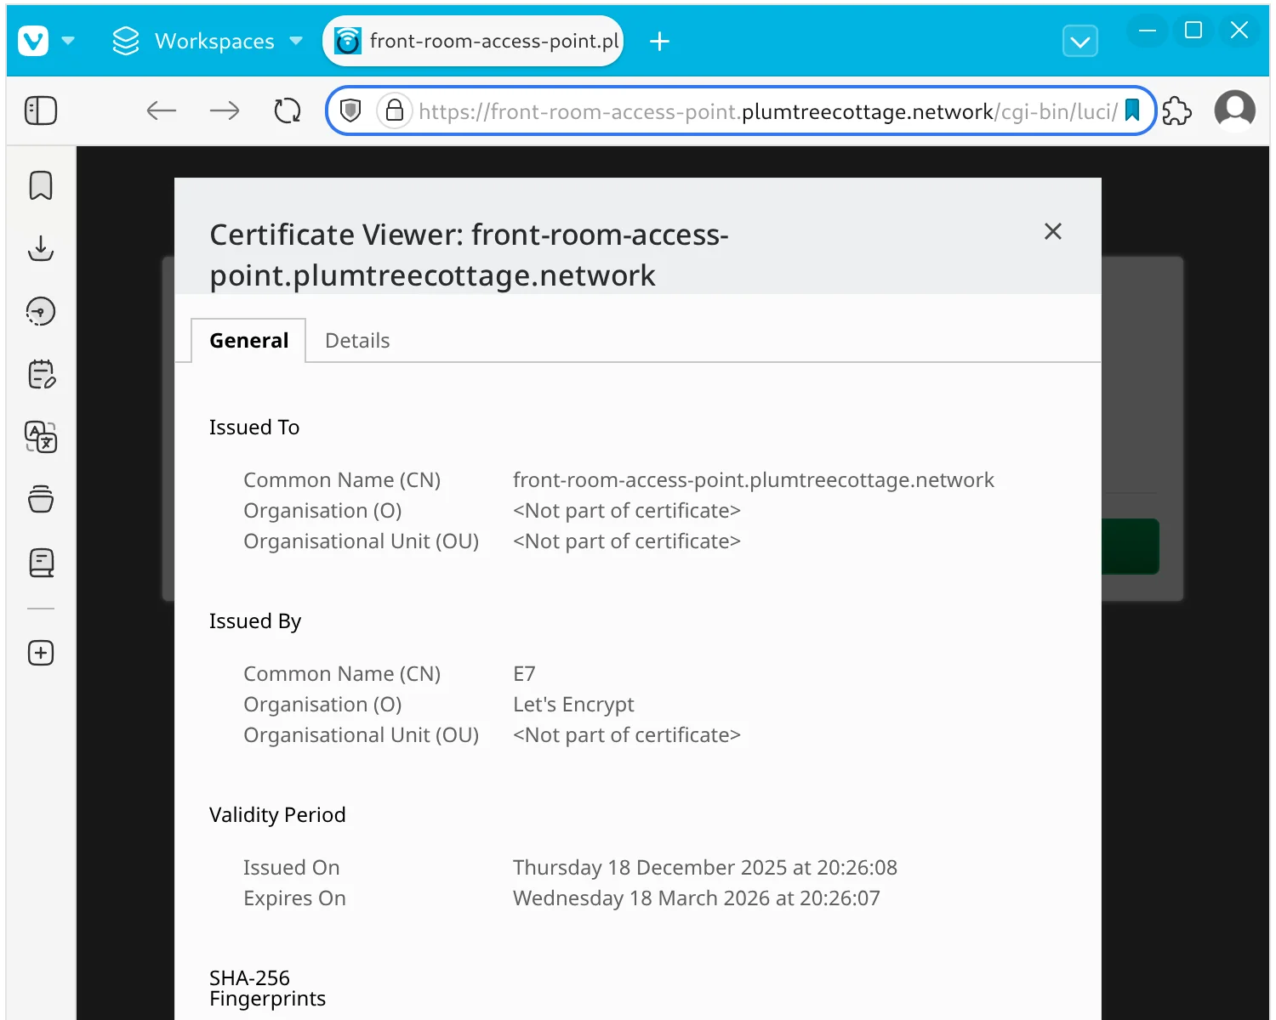Open the Notes panel
1276x1020 pixels.
(x=40, y=374)
